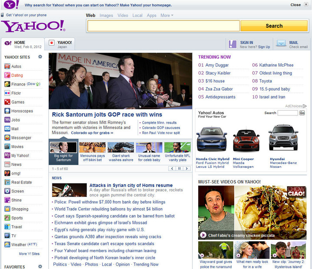Open the Dating heart icon
Screen dimensions: 312x269
pyautogui.click(x=7, y=75)
